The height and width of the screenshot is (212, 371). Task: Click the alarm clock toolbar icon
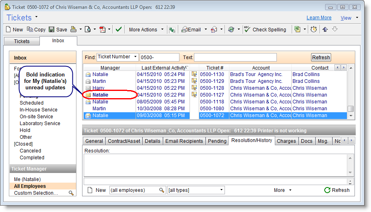(313, 29)
